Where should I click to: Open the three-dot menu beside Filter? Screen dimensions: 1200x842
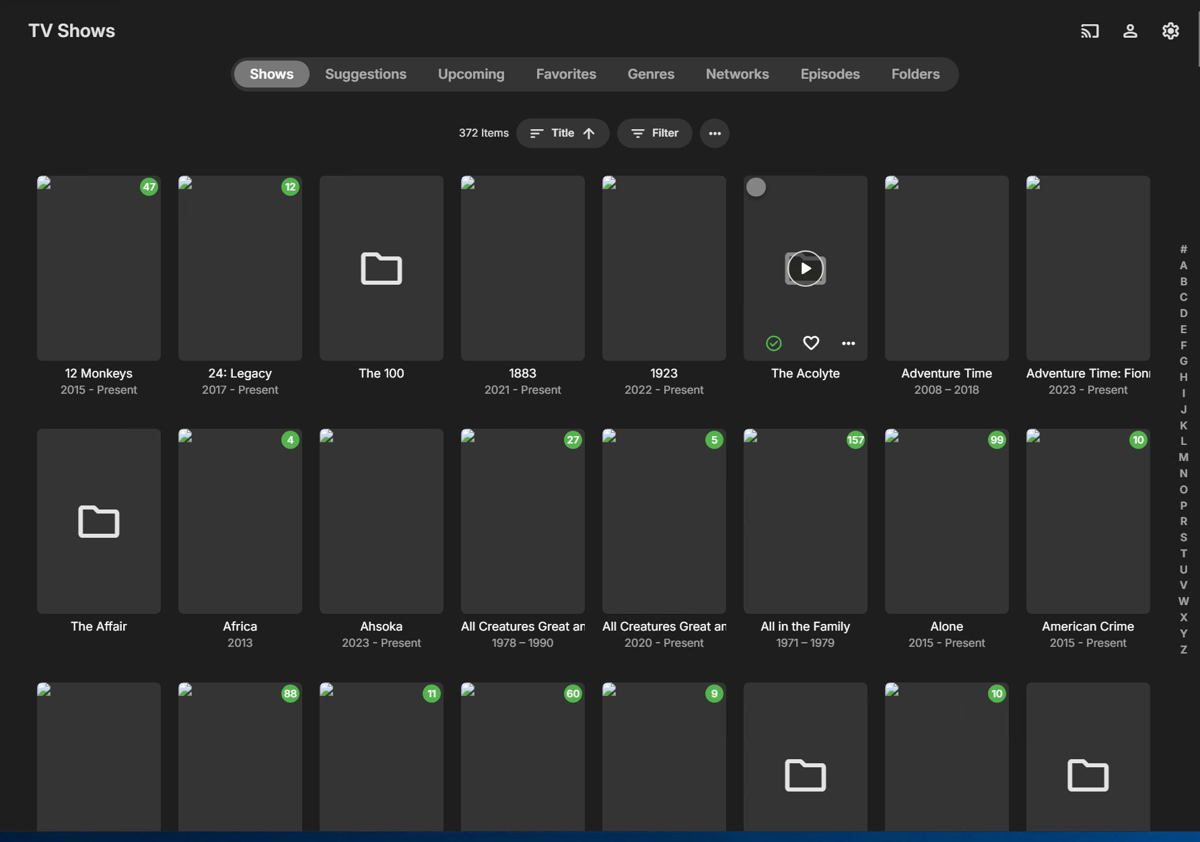715,133
